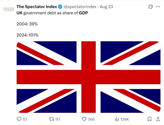Open view analytics bar chart icon

[x=117, y=119]
